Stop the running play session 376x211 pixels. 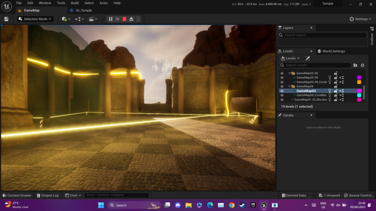(x=124, y=19)
